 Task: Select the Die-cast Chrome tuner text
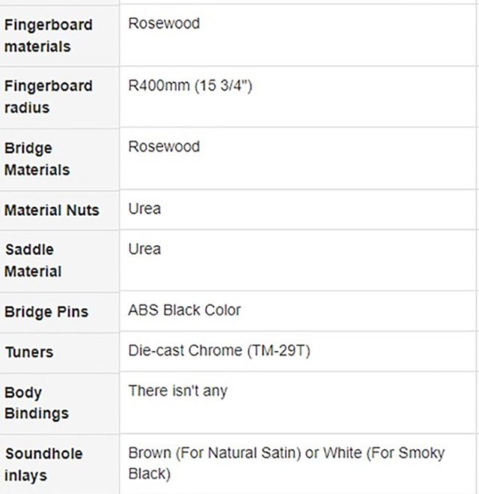[186, 351]
